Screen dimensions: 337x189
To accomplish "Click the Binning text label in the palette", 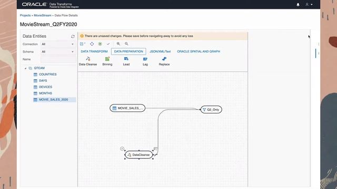I will click(x=107, y=64).
